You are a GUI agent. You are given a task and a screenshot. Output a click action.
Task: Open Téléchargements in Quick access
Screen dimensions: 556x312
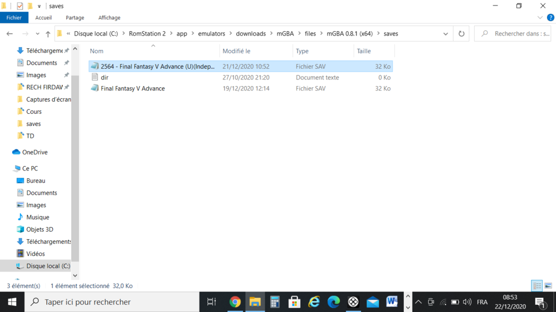pos(44,51)
